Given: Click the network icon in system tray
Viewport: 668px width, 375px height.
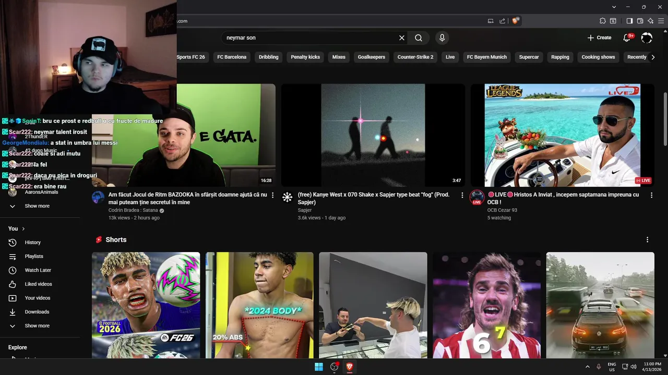Looking at the screenshot, I should 625,367.
